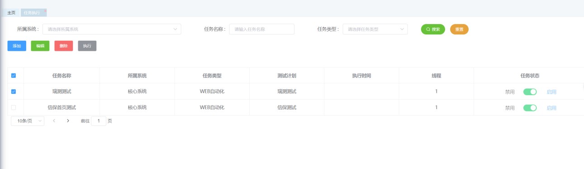Click the green 编辑 button

coord(40,46)
